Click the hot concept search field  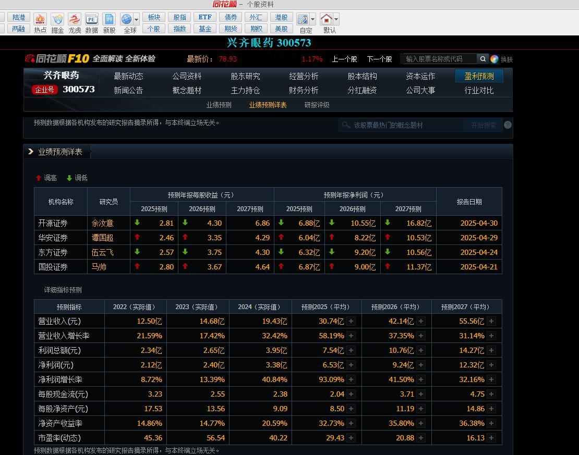coord(401,125)
